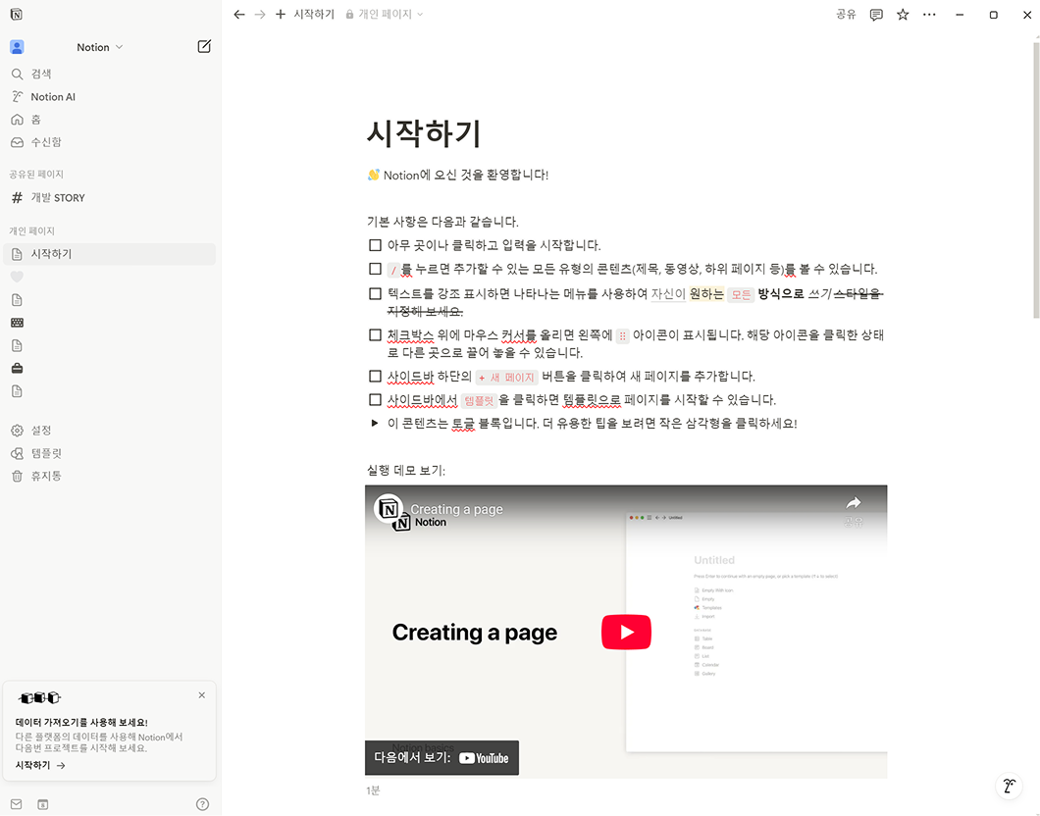This screenshot has height=816, width=1040.
Task: Click the 공유된 페이지 section header
Action: pos(36,175)
